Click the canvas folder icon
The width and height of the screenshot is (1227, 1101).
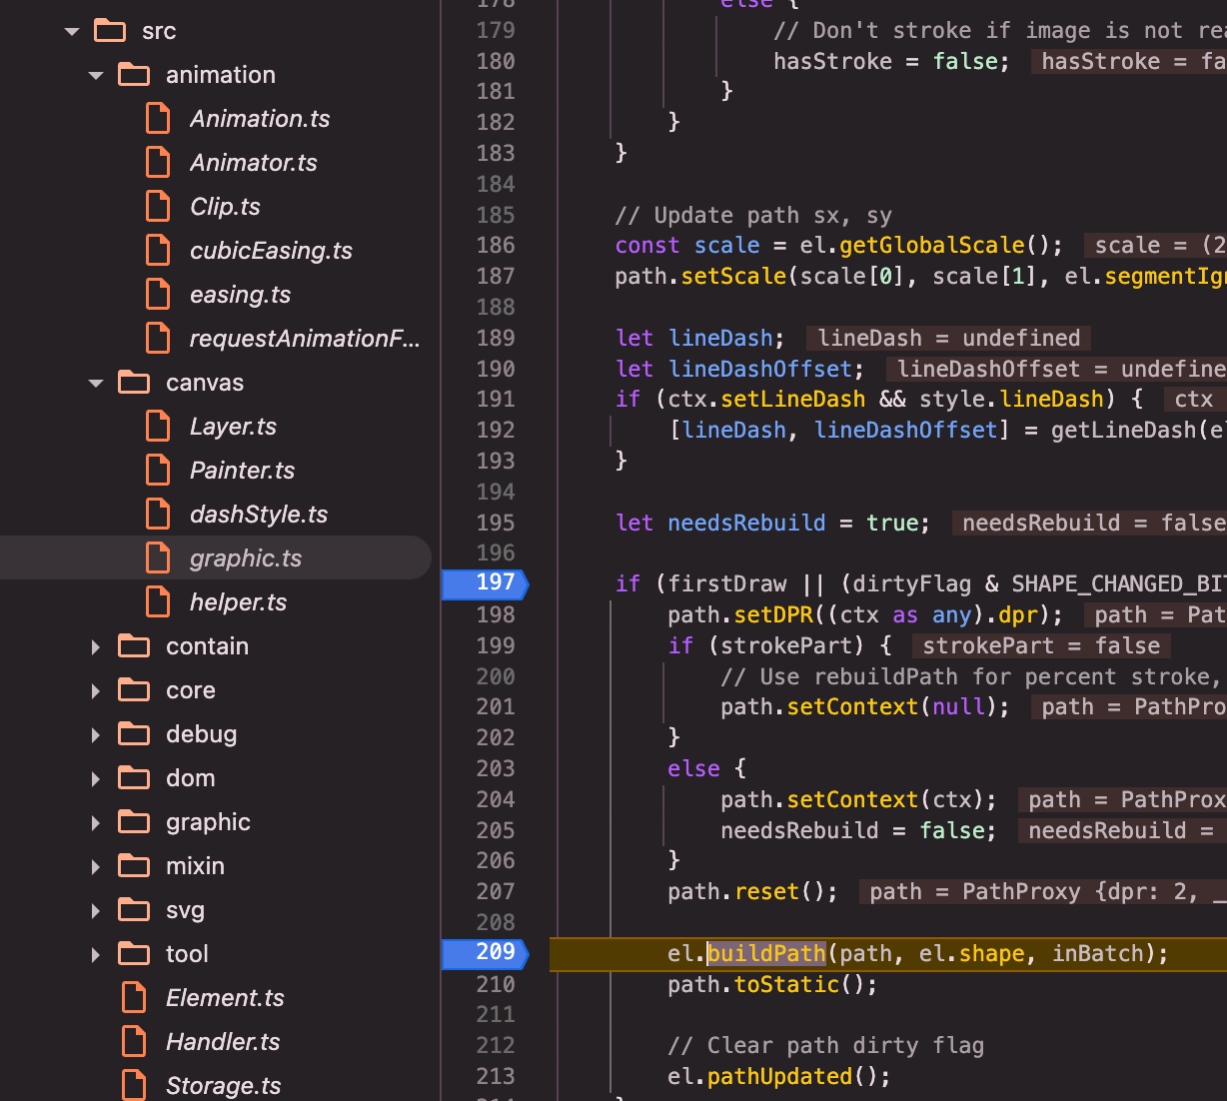click(134, 383)
